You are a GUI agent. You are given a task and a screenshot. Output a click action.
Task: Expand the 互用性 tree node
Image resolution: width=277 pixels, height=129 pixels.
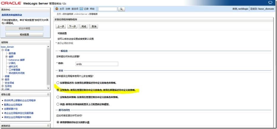[2, 86]
